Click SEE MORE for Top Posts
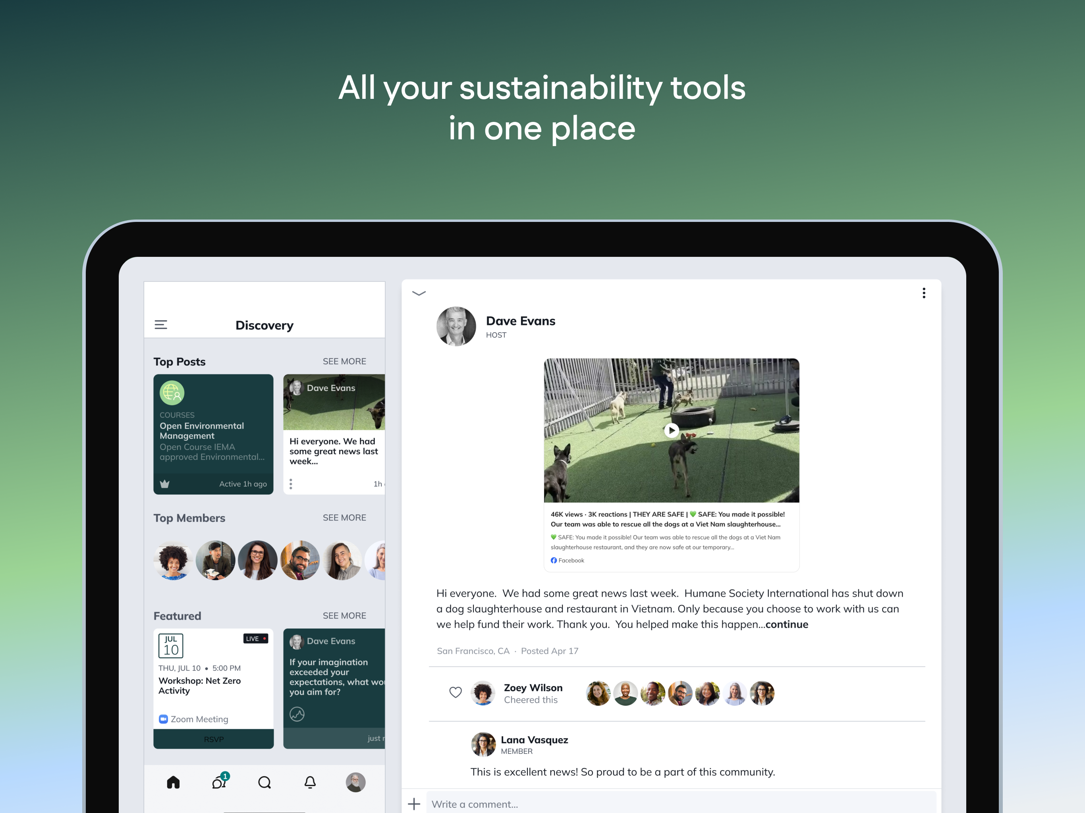This screenshot has width=1085, height=813. tap(344, 361)
